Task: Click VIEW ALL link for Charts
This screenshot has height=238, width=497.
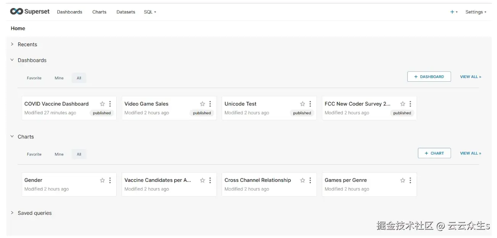Action: (470, 153)
